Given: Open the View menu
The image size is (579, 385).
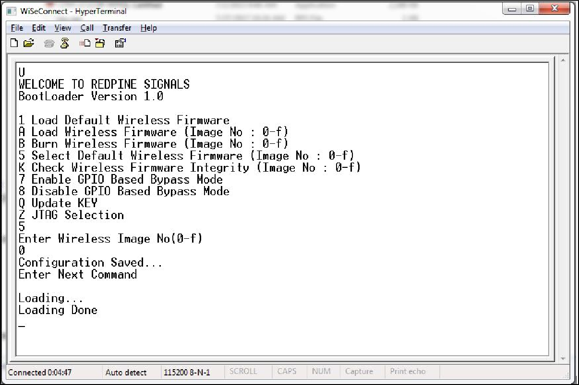Looking at the screenshot, I should pos(62,28).
